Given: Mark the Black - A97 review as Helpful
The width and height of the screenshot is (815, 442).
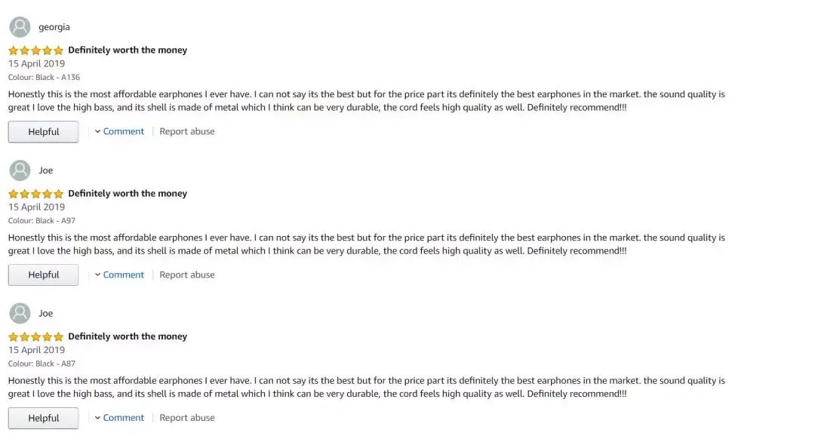Looking at the screenshot, I should click(x=43, y=275).
